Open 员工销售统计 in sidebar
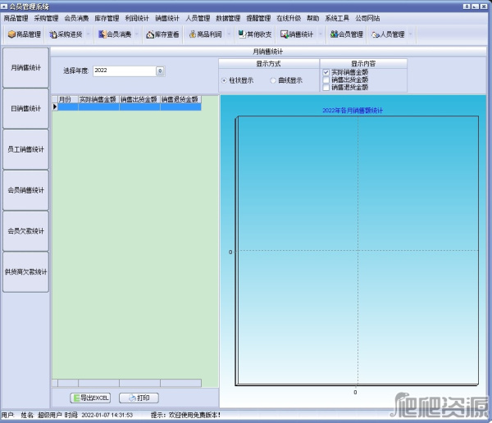Viewport: 492px width, 423px height. 25,149
